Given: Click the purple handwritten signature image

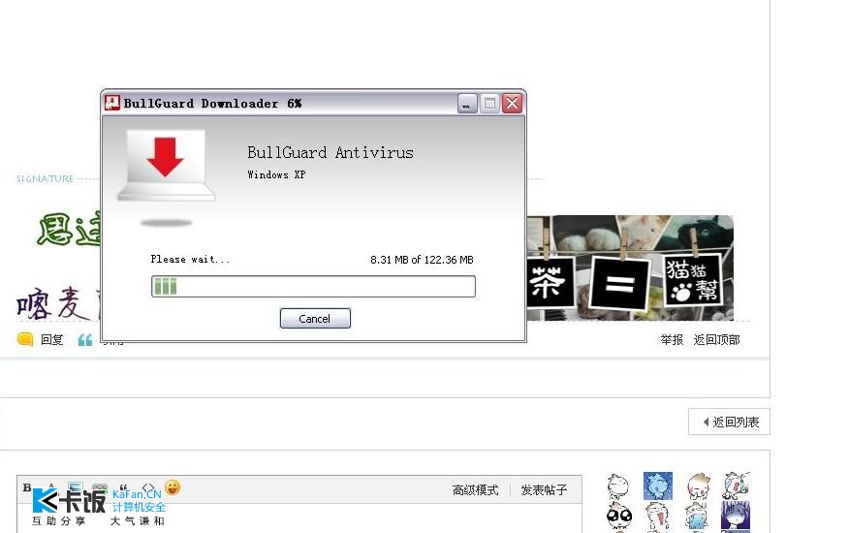Looking at the screenshot, I should tap(58, 303).
